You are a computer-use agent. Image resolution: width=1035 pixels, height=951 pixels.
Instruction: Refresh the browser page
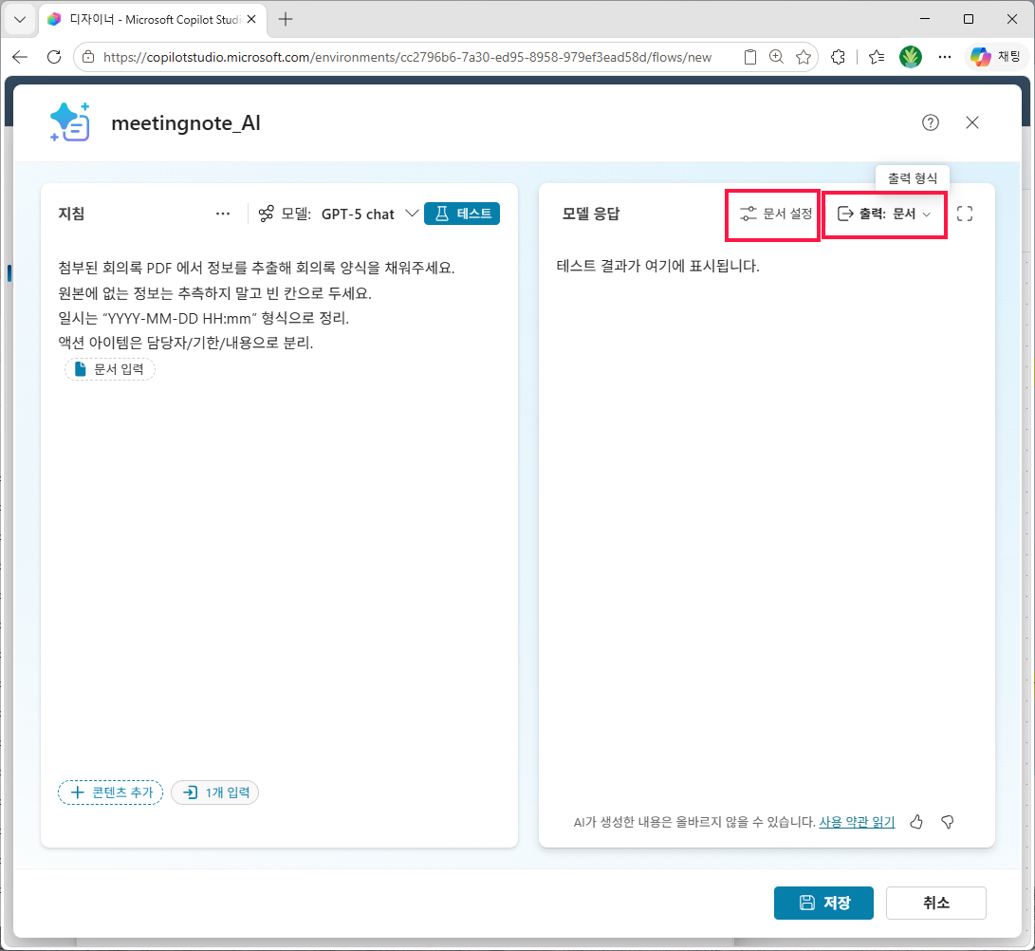coord(54,58)
